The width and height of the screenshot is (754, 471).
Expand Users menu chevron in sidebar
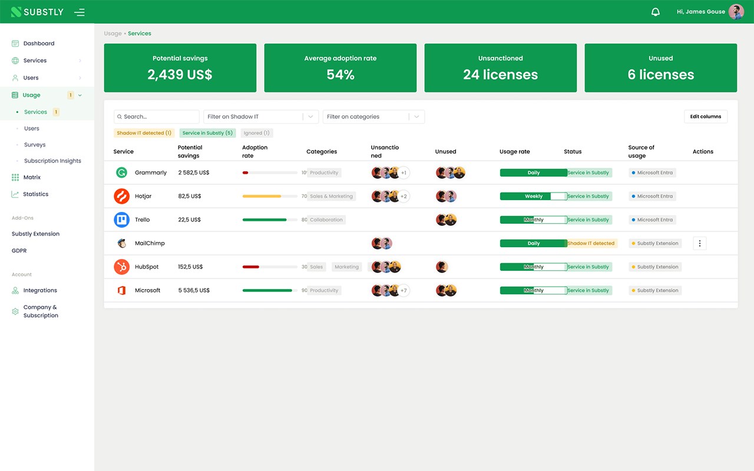pos(80,78)
